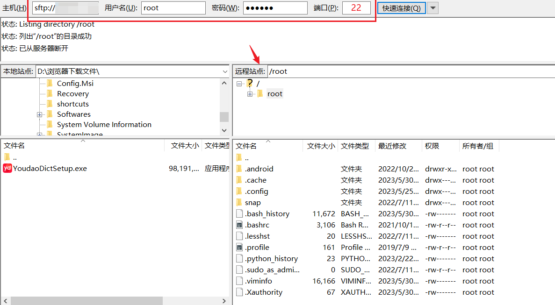Screen dimensions: 555x305
Task: Click the question-mark icon on remote '/' node
Action: (x=250, y=83)
